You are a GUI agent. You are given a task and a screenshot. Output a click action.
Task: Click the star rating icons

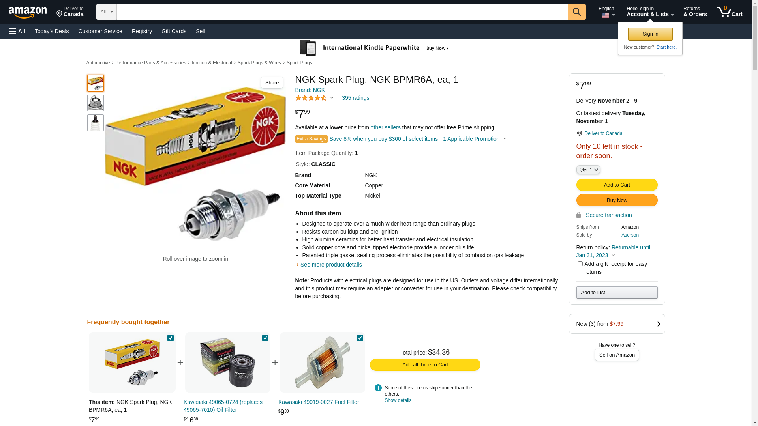click(311, 98)
